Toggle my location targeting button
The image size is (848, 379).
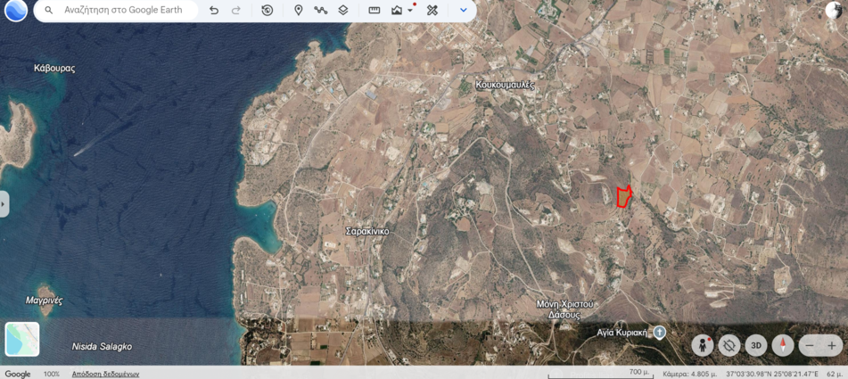pos(729,345)
